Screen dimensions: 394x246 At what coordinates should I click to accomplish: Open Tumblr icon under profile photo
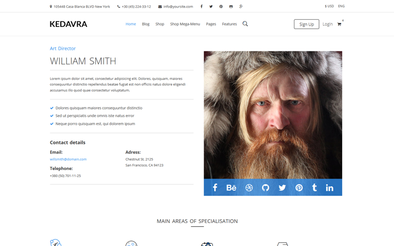coord(314,188)
